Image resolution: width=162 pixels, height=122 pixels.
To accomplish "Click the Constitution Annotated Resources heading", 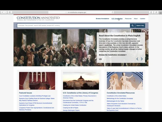I will [x=121, y=93].
